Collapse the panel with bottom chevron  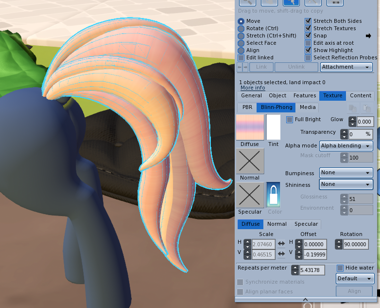305,300
